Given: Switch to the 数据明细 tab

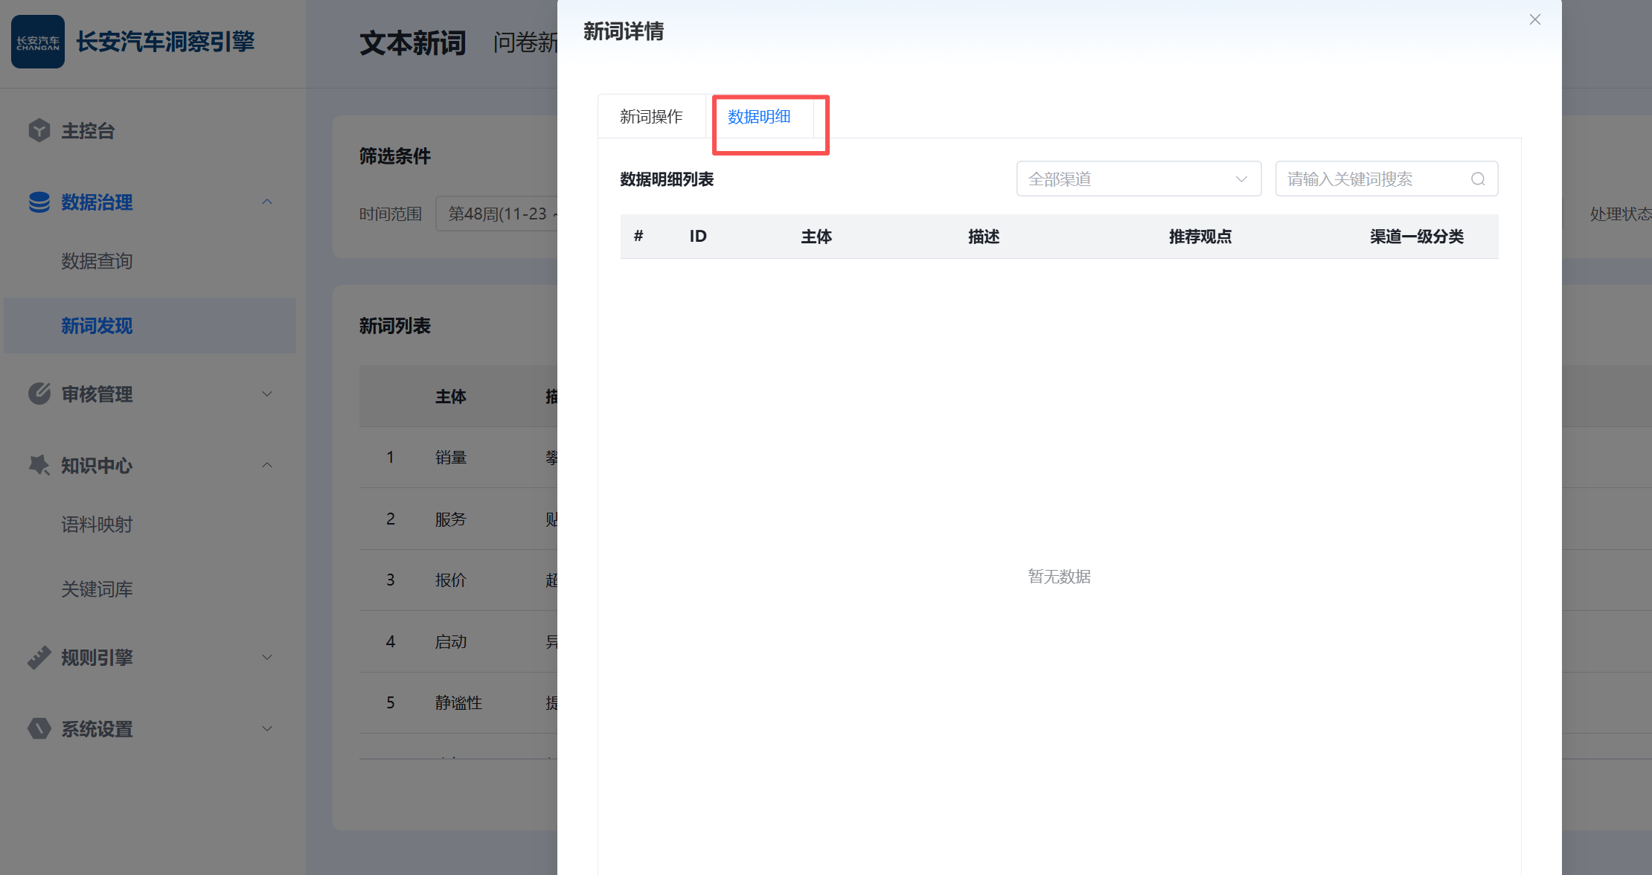Looking at the screenshot, I should pos(759,117).
